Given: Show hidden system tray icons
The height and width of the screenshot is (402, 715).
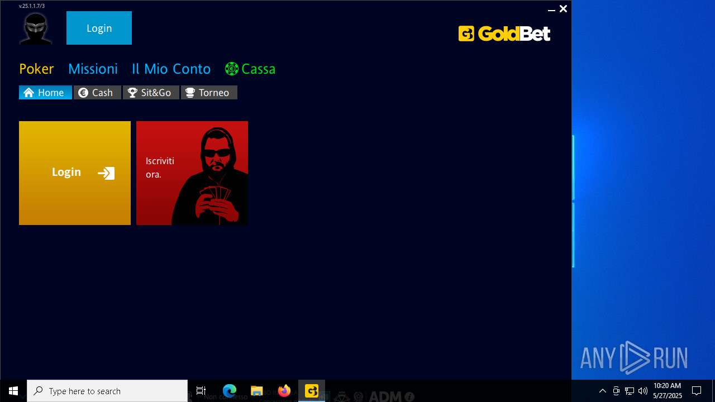Looking at the screenshot, I should [602, 391].
